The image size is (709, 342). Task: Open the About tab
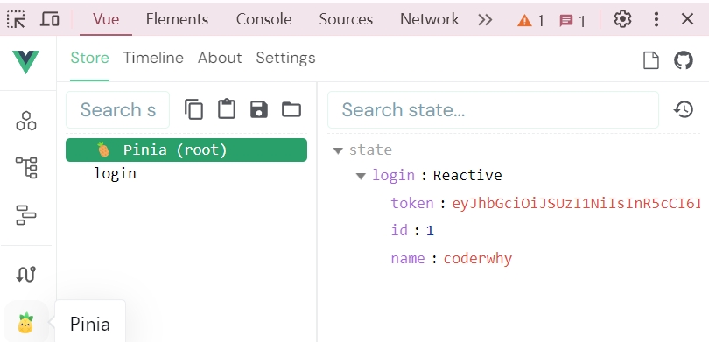[x=220, y=59]
